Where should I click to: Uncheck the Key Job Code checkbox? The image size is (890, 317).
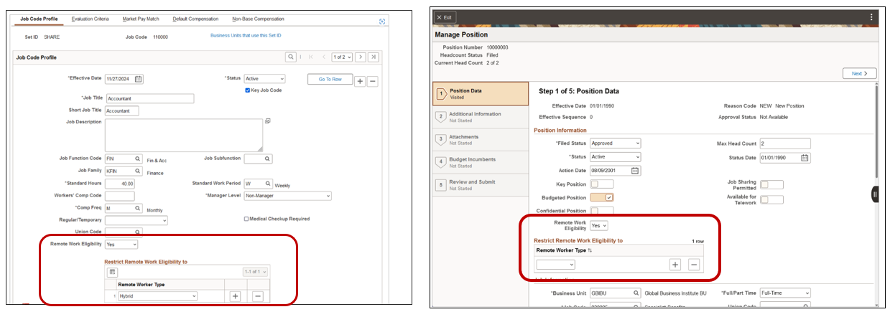(x=248, y=90)
